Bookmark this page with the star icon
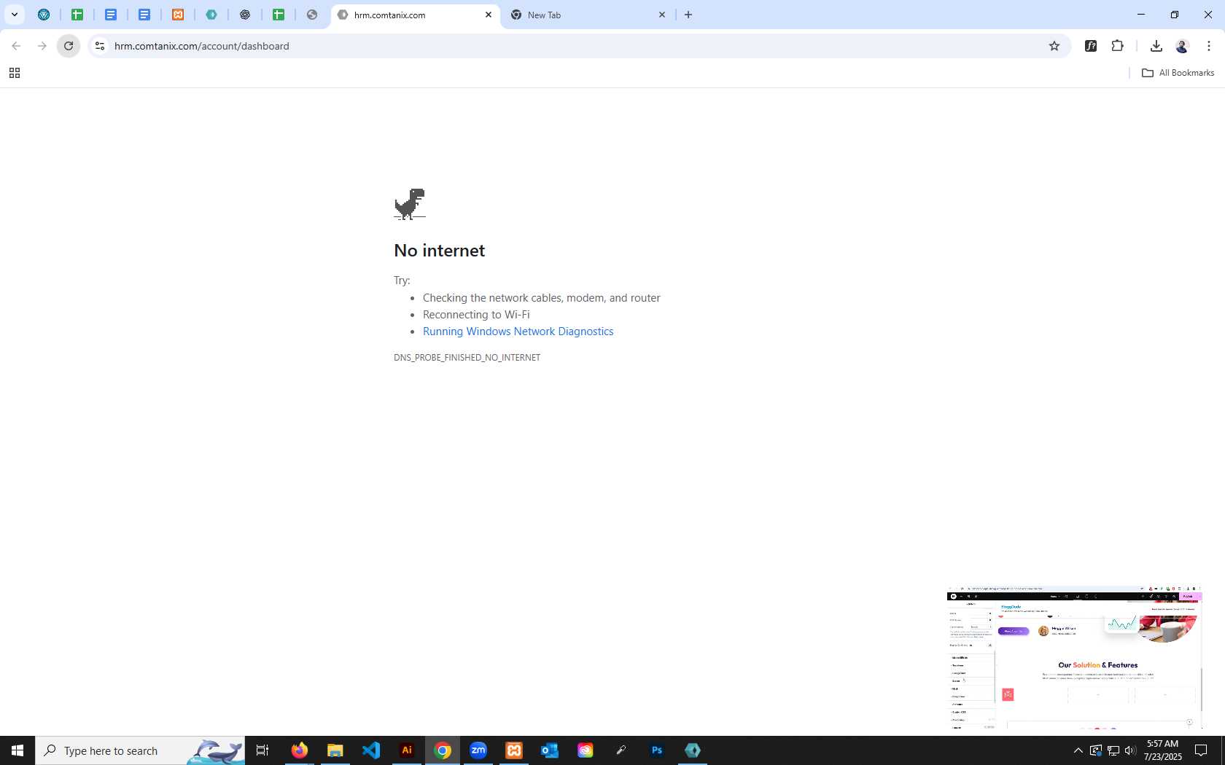 pyautogui.click(x=1054, y=46)
